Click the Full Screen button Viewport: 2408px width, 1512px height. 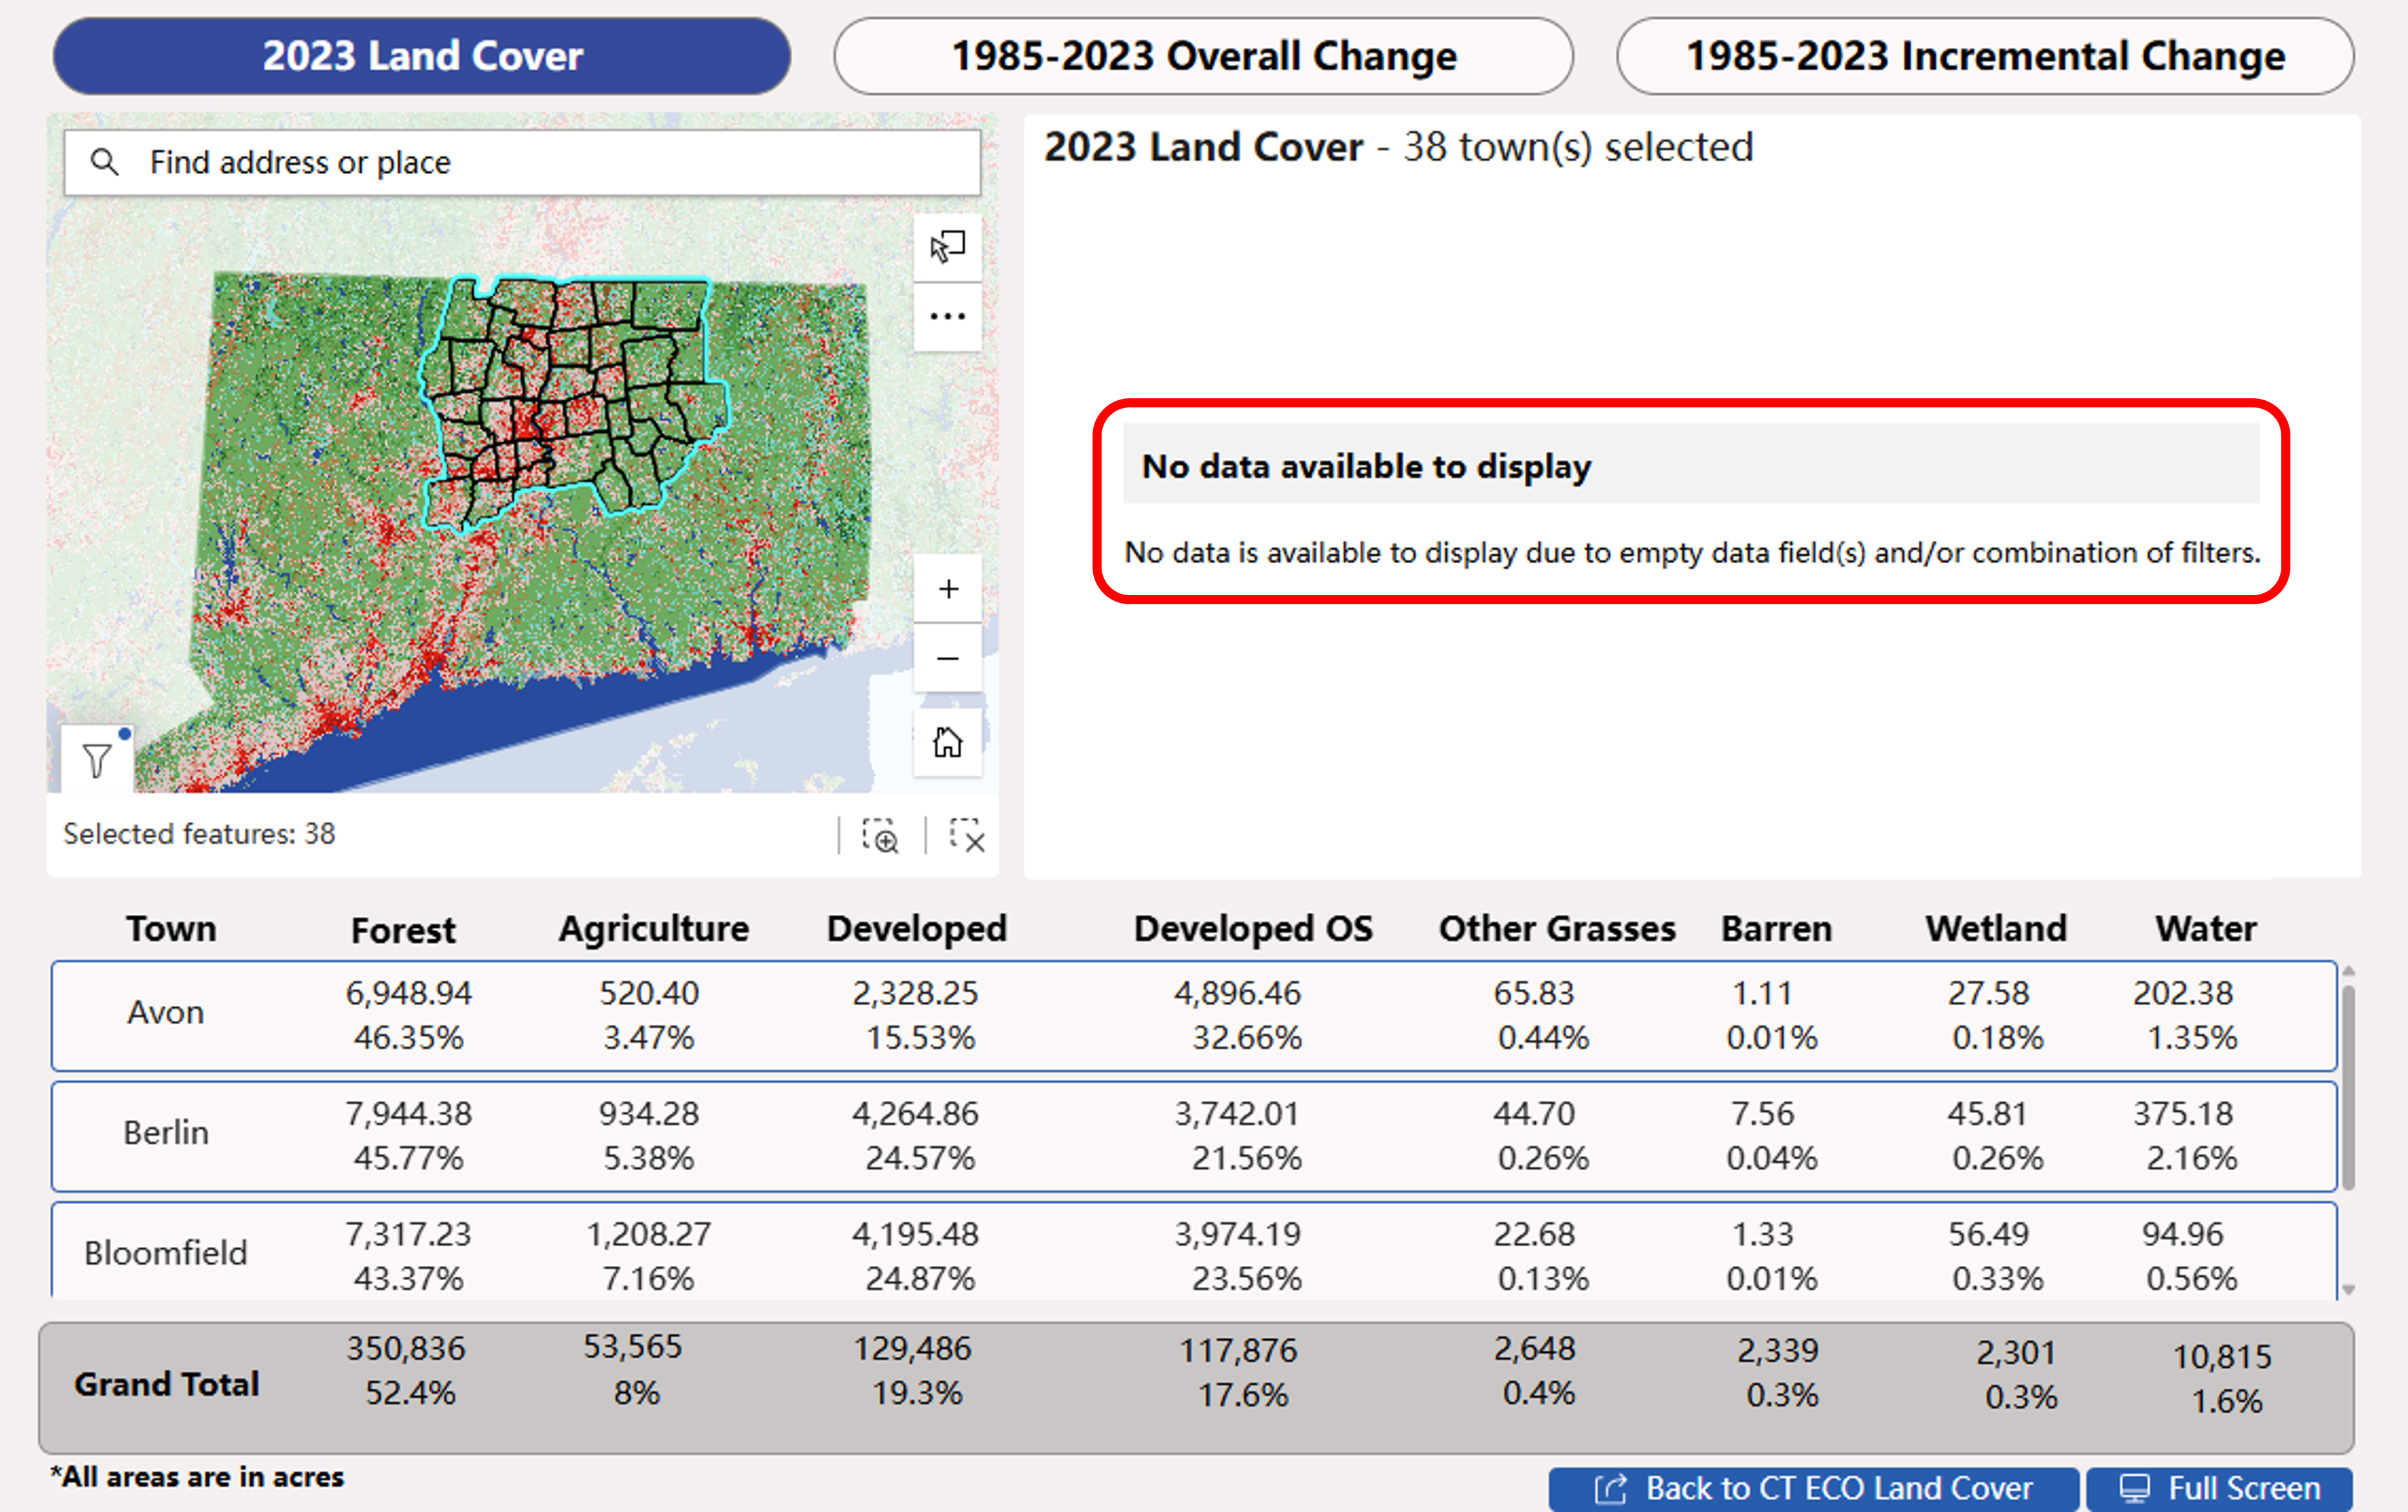tap(2220, 1489)
